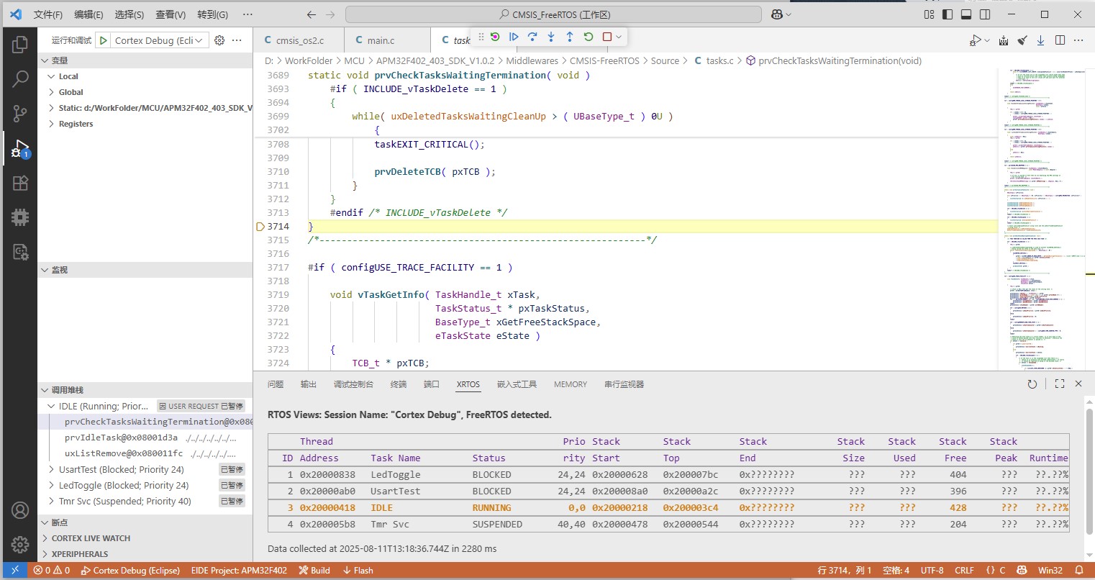The height and width of the screenshot is (580, 1095).
Task: Click the UTF-8 encoding status item
Action: [x=932, y=571]
